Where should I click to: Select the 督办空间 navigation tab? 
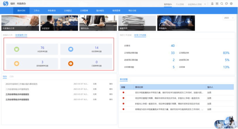coord(21,11)
